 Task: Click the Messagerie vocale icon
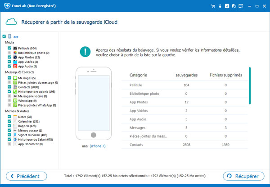(x=15, y=96)
